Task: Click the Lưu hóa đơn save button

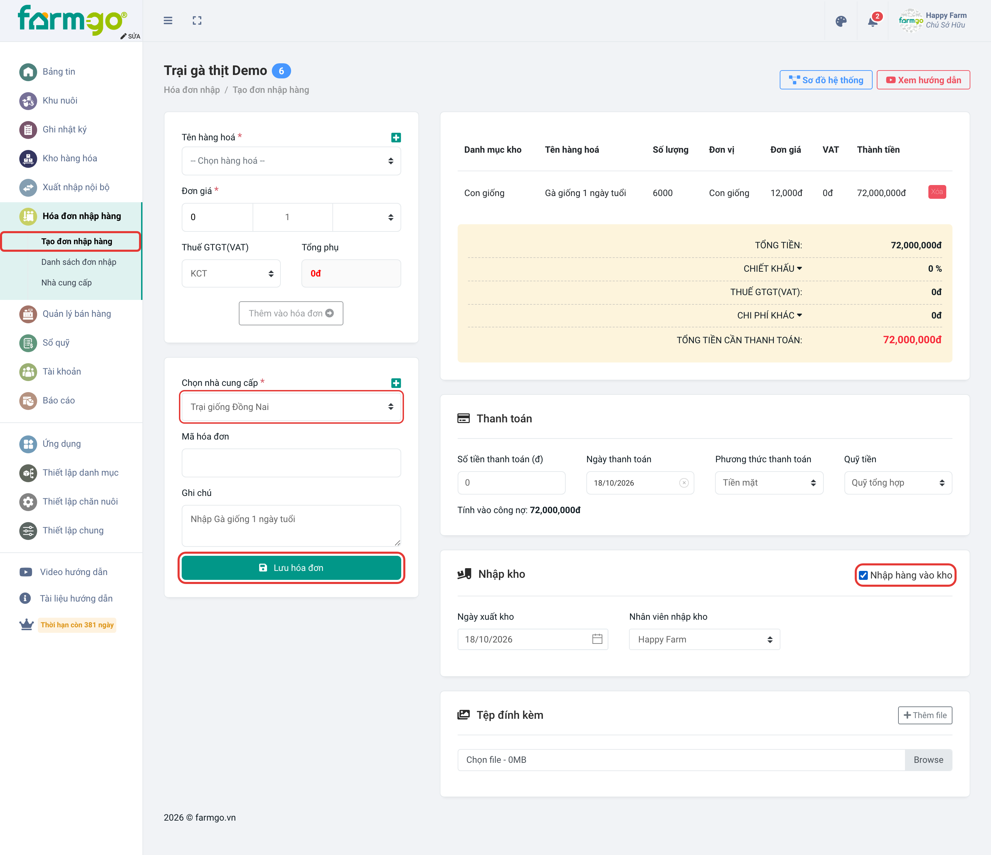Action: [291, 568]
